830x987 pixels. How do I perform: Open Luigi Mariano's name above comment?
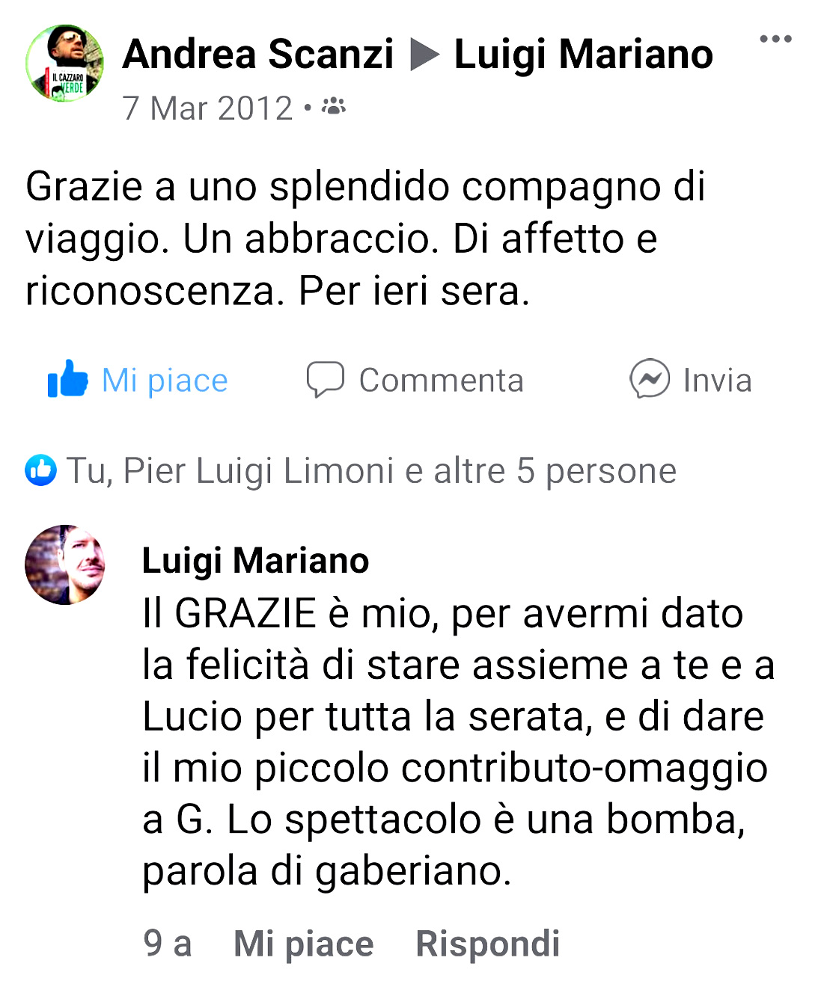click(x=255, y=561)
